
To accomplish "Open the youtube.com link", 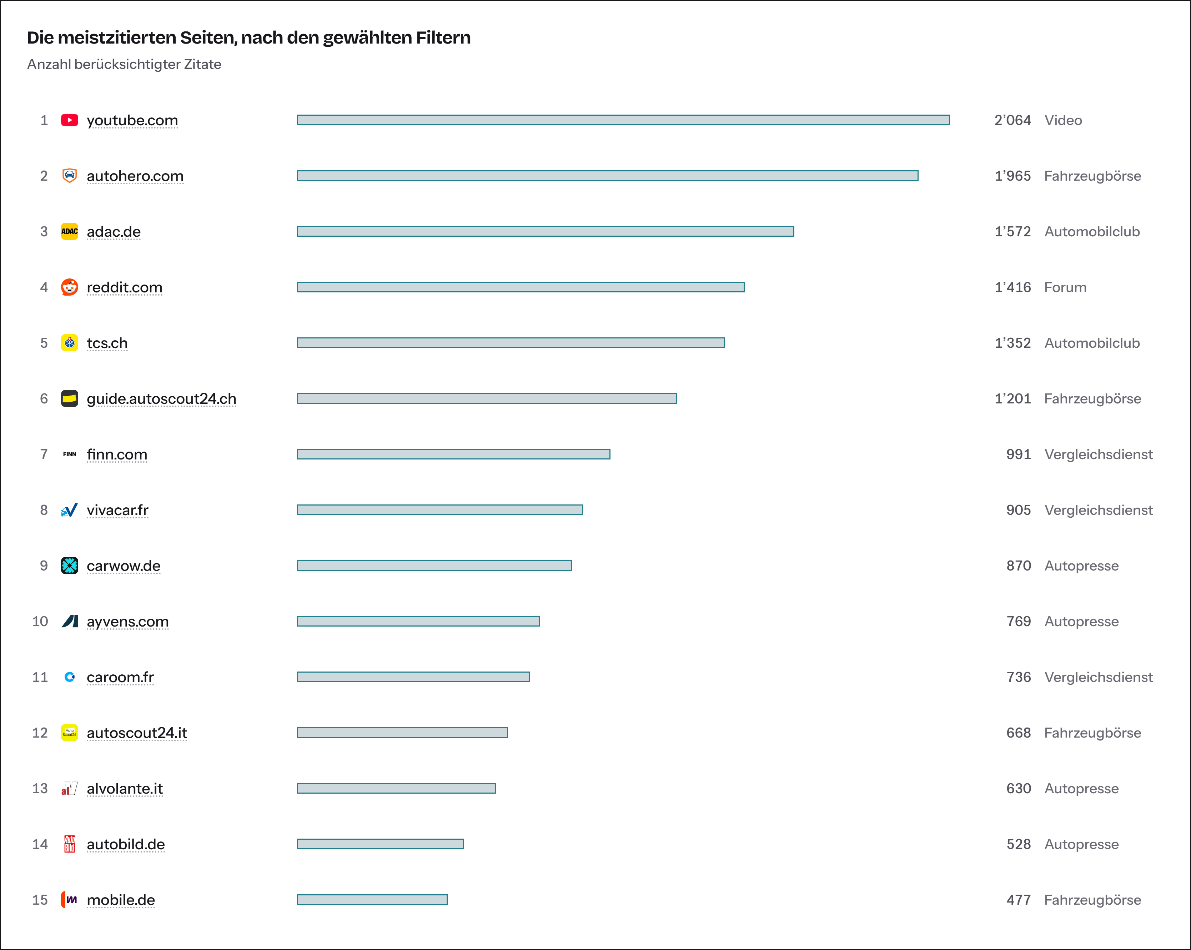I will (x=132, y=120).
